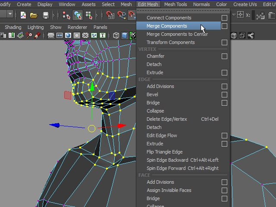Open the Normals menu
The image size is (276, 207).
(201, 4)
